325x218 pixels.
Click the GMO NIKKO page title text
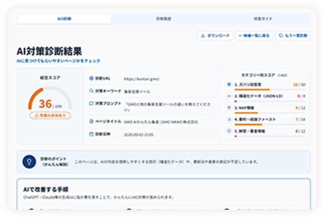click(161, 122)
